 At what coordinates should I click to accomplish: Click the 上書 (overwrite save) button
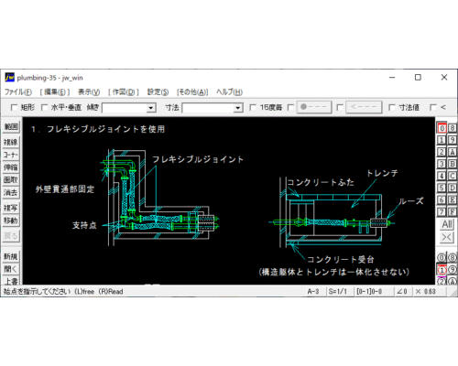tap(11, 281)
